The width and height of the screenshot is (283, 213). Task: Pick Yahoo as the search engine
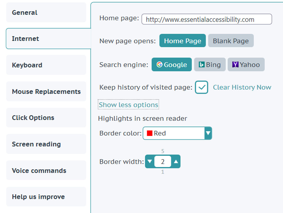click(246, 64)
